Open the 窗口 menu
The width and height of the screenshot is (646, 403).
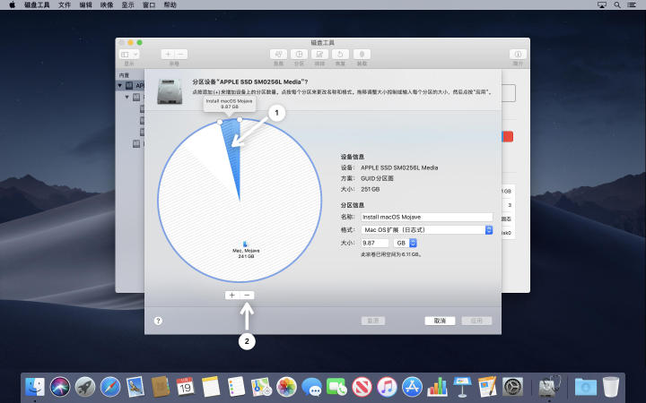coord(149,5)
